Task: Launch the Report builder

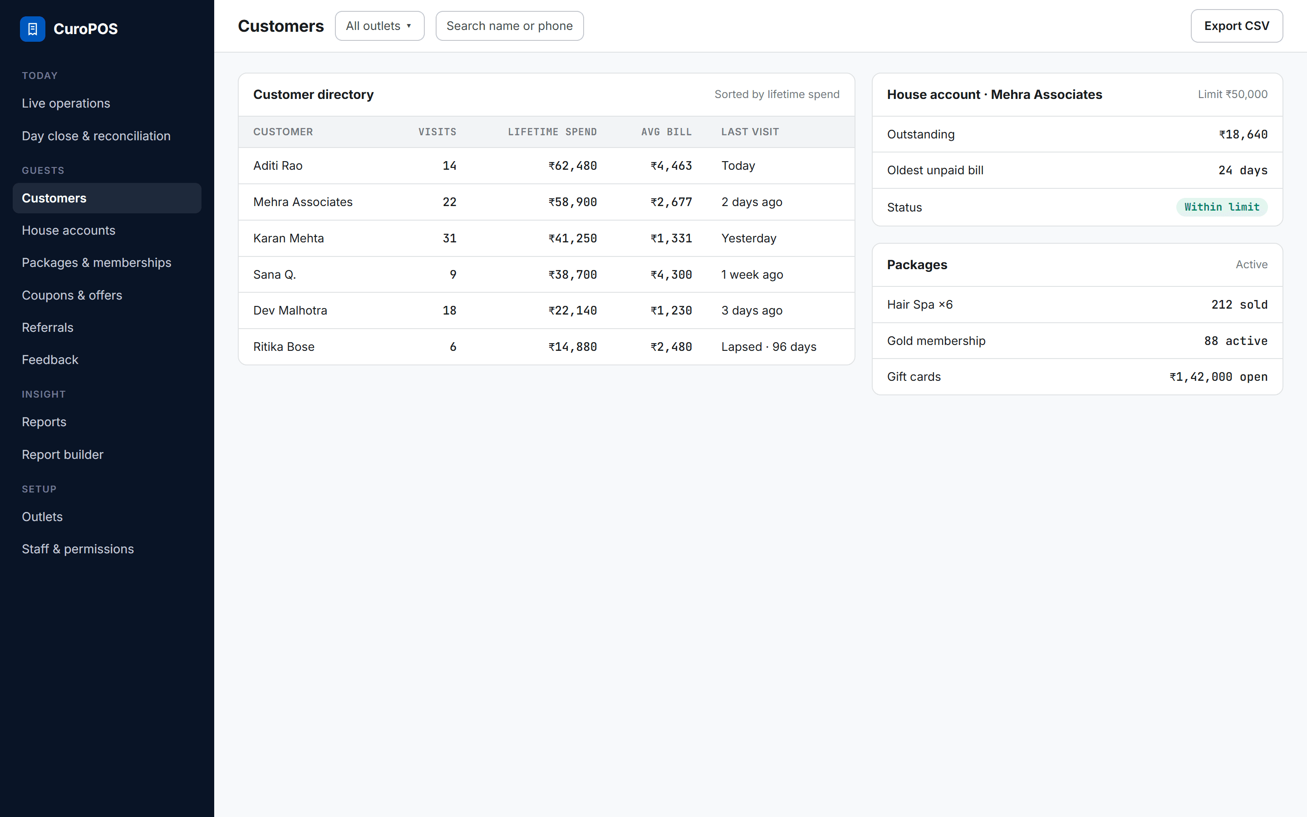Action: [x=107, y=455]
